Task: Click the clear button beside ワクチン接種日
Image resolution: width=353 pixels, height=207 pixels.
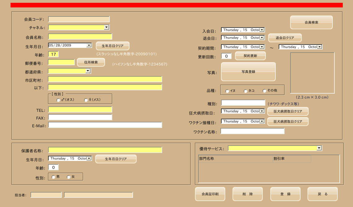Action: point(288,121)
